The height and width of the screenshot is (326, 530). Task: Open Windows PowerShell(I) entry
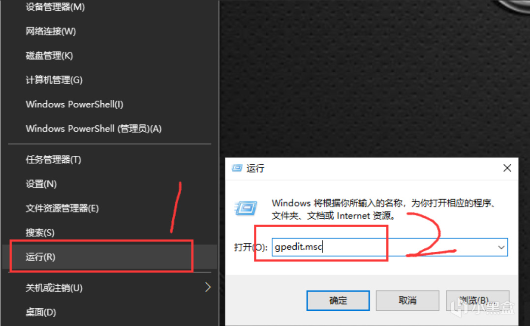coord(110,104)
